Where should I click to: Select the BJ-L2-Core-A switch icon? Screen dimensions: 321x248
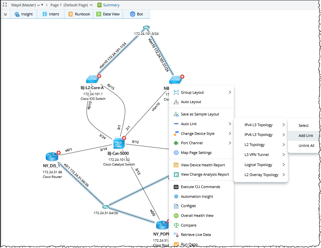coord(93,79)
